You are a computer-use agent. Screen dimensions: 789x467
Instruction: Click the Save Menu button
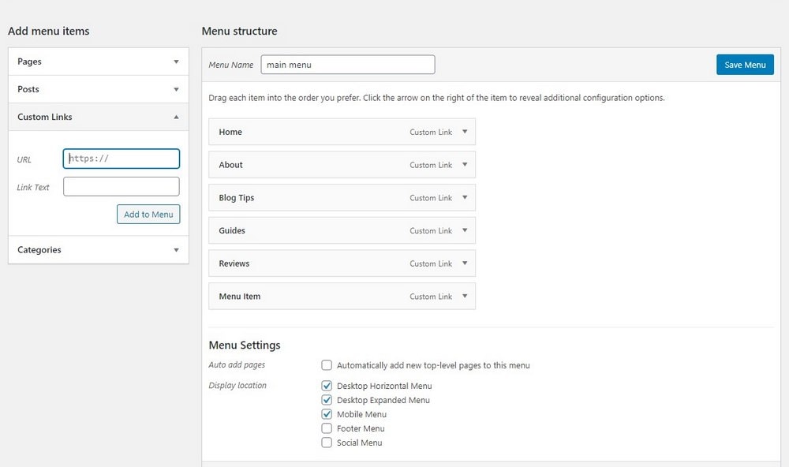(744, 65)
